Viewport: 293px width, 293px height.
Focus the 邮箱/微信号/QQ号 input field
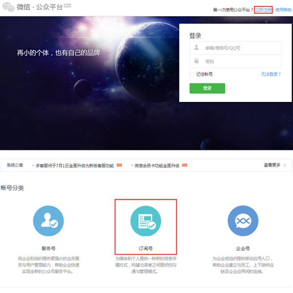tap(235, 48)
